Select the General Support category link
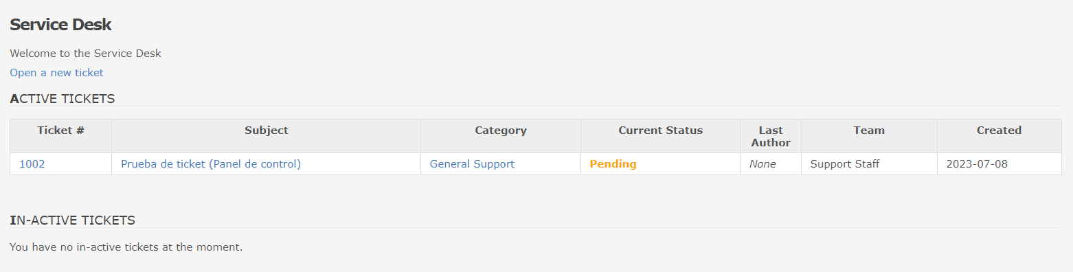The width and height of the screenshot is (1073, 272). [472, 164]
